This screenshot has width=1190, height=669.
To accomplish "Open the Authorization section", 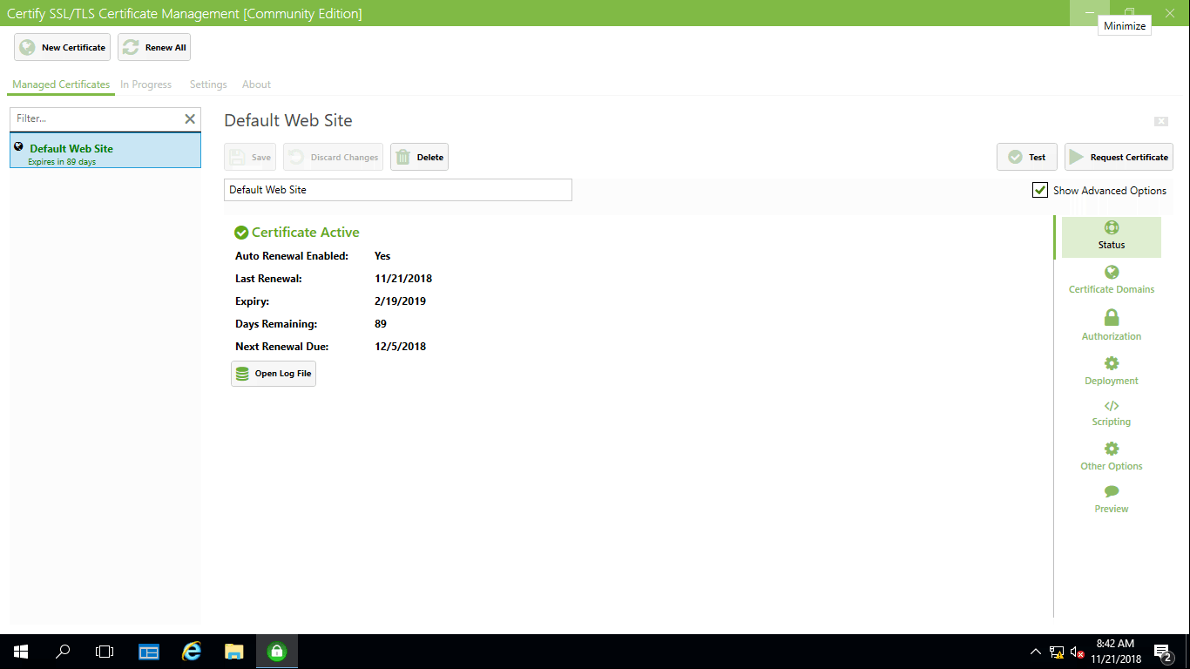I will coord(1111,325).
